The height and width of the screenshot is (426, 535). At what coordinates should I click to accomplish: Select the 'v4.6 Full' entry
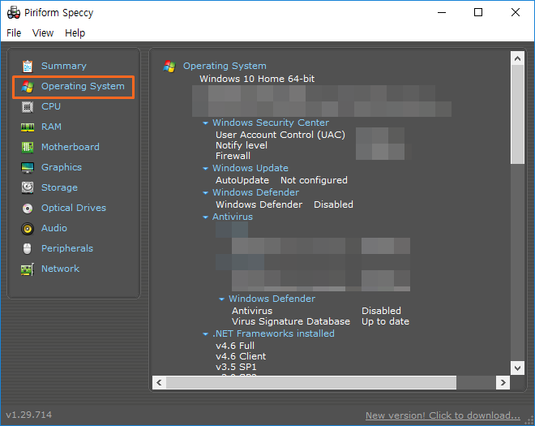[x=235, y=346]
